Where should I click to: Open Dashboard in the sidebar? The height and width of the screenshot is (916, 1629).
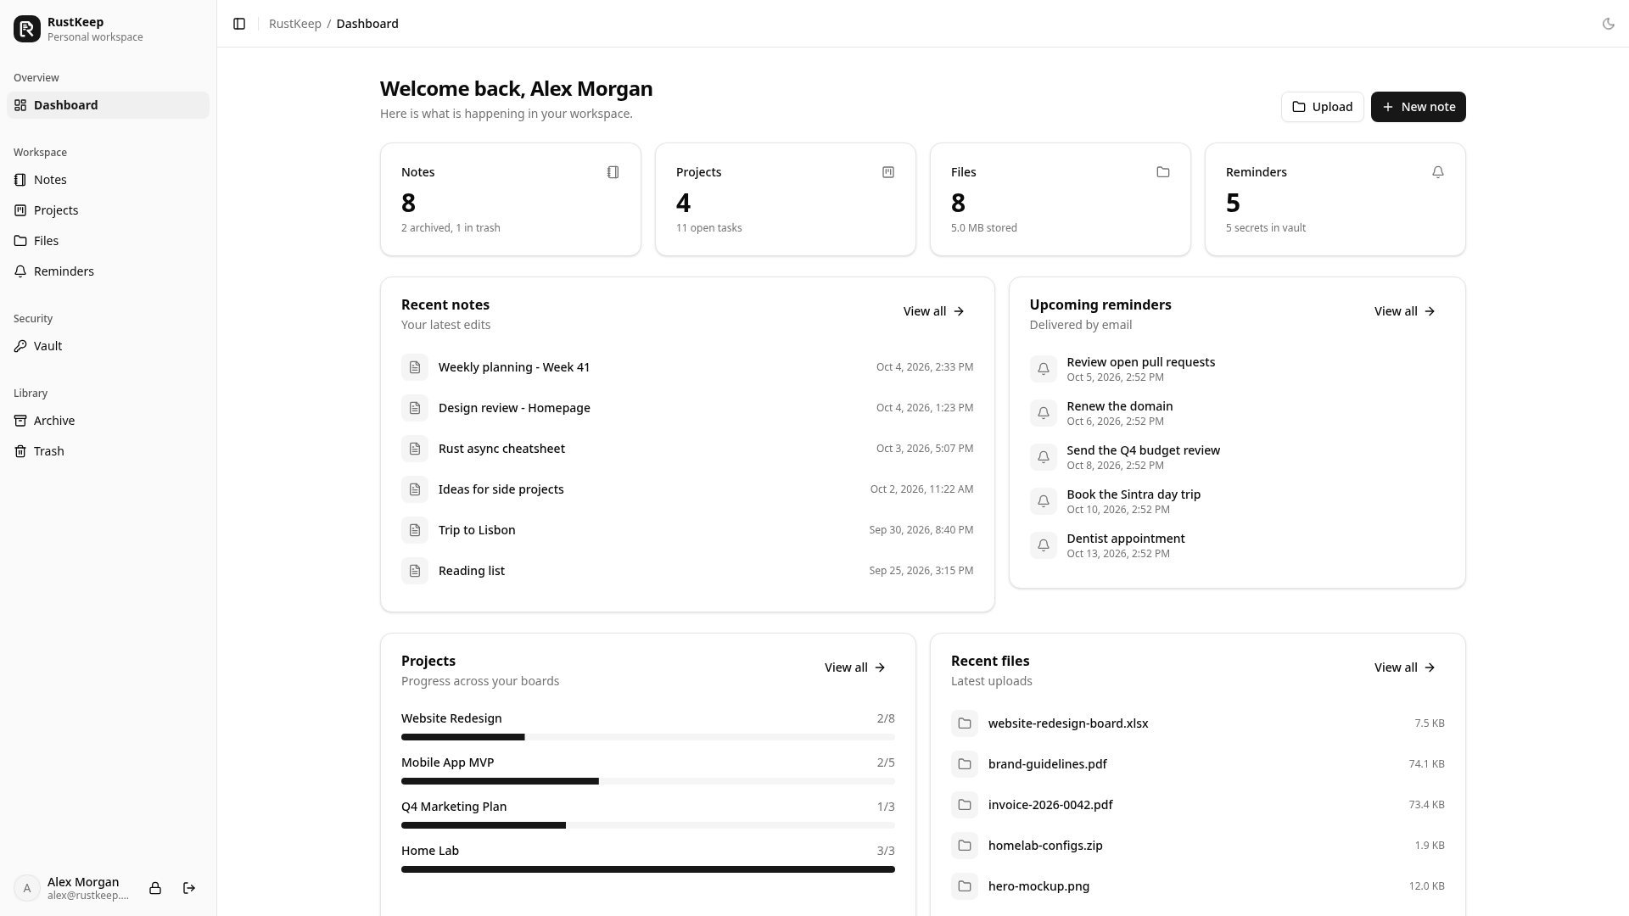(x=108, y=105)
